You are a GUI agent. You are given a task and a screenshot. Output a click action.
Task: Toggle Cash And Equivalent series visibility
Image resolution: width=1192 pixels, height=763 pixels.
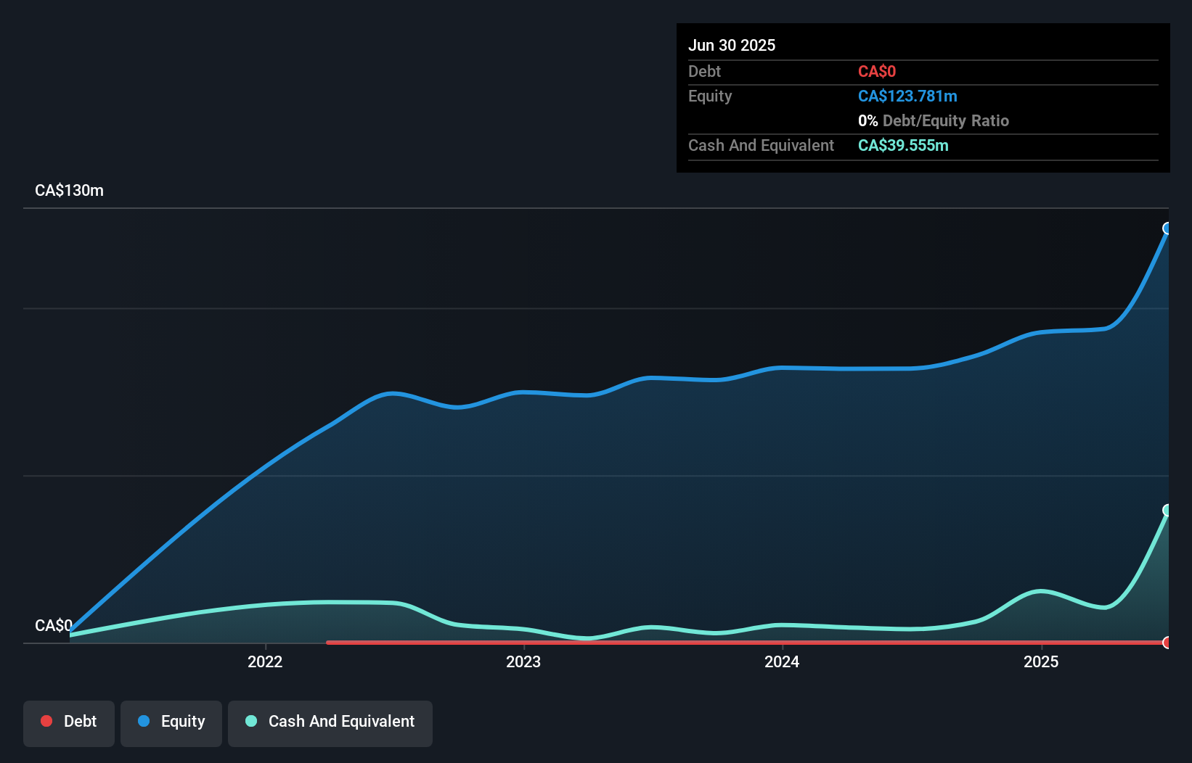[330, 721]
